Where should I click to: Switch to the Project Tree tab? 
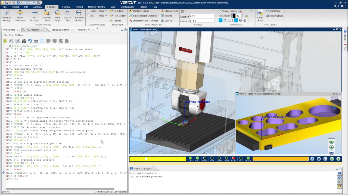(9, 30)
